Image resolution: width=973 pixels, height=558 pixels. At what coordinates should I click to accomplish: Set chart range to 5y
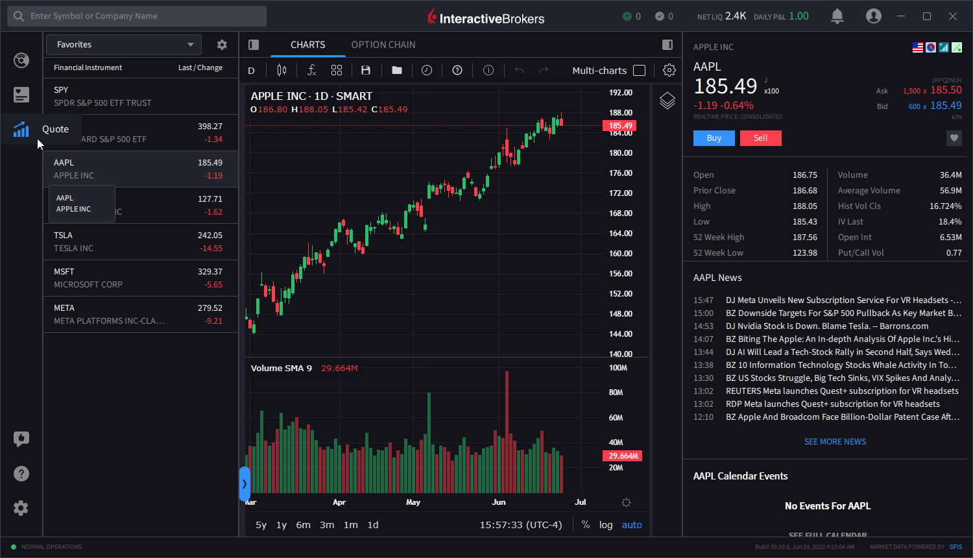261,525
